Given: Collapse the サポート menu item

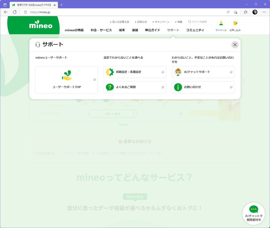Looking at the screenshot, I should [x=173, y=30].
